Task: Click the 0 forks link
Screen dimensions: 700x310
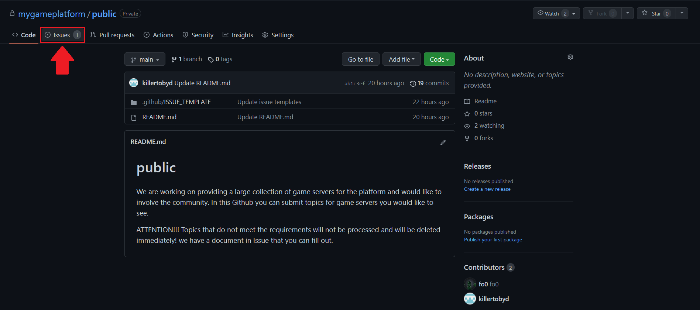Action: point(484,138)
